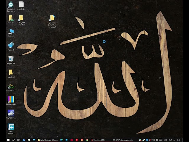Open the orange recorder taskbar icon
The width and height of the screenshot is (189, 142).
[x=82, y=140]
